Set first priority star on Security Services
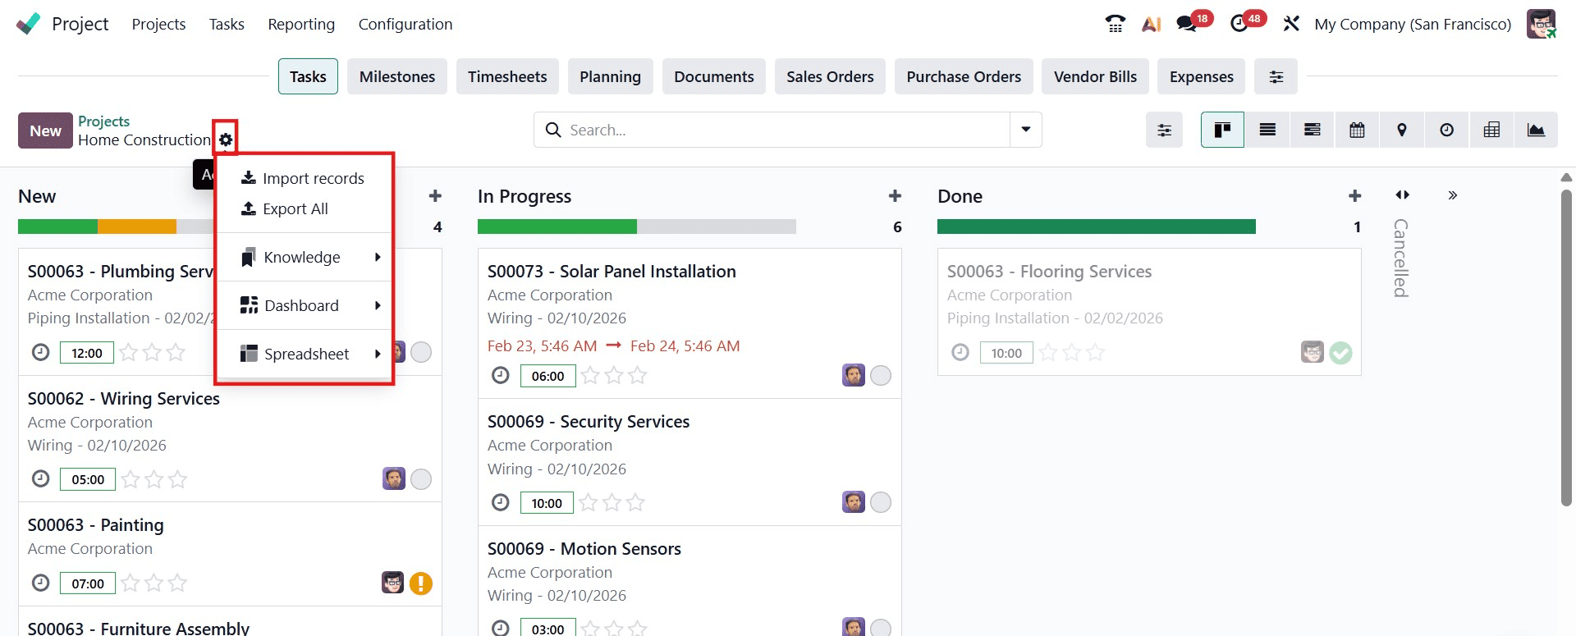 (588, 502)
